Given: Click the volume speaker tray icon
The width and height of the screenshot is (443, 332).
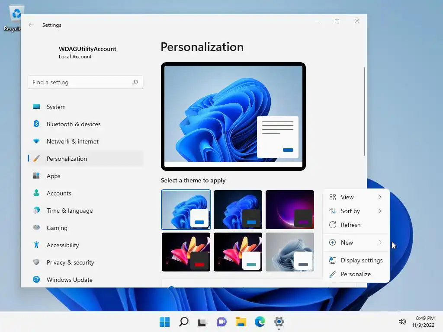Looking at the screenshot, I should [x=402, y=322].
